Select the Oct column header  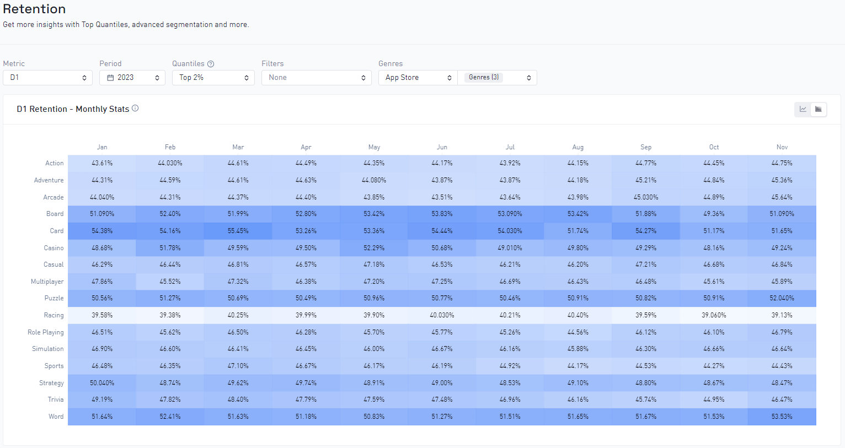(714, 147)
